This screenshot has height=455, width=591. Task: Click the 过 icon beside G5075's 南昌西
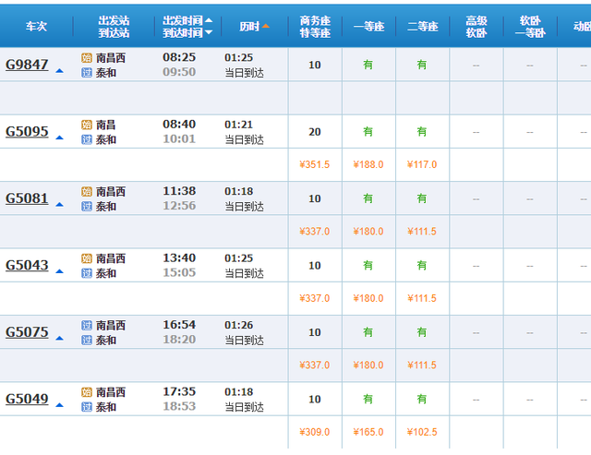87,326
